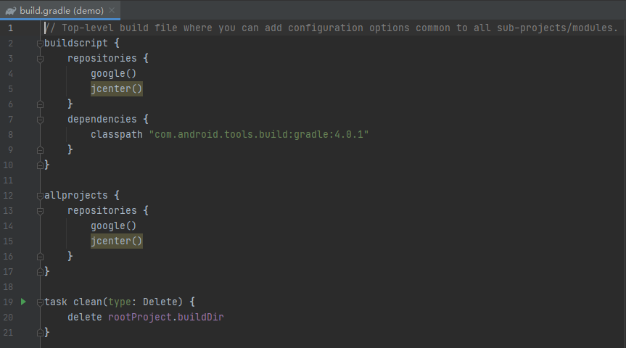The height and width of the screenshot is (348, 626).
Task: Click fold end marker on line 17
Action: tap(40, 272)
